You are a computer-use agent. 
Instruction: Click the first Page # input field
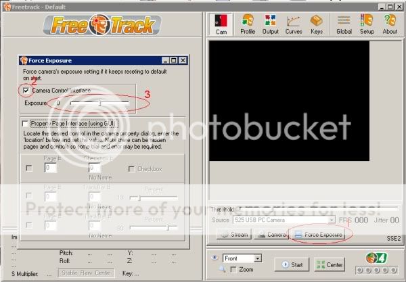[51, 168]
